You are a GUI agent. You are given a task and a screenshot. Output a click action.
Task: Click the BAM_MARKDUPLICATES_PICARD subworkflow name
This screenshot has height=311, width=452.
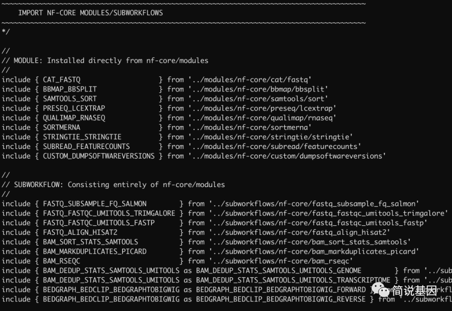tap(95, 251)
